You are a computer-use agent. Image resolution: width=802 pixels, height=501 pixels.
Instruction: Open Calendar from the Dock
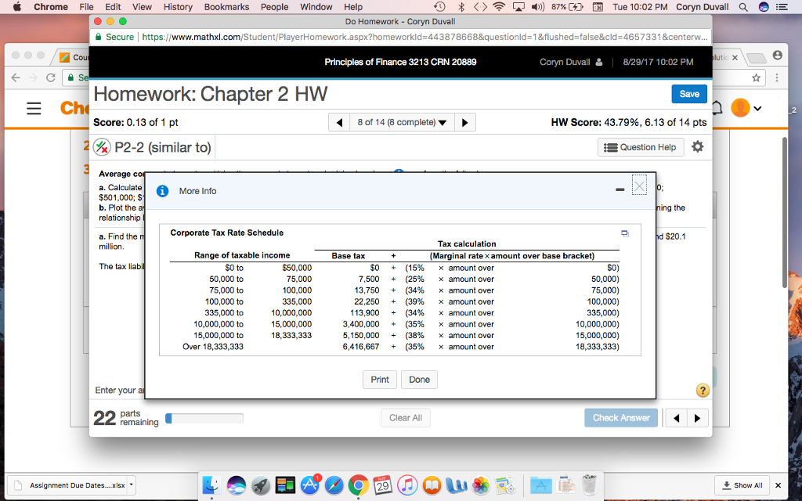(x=383, y=485)
